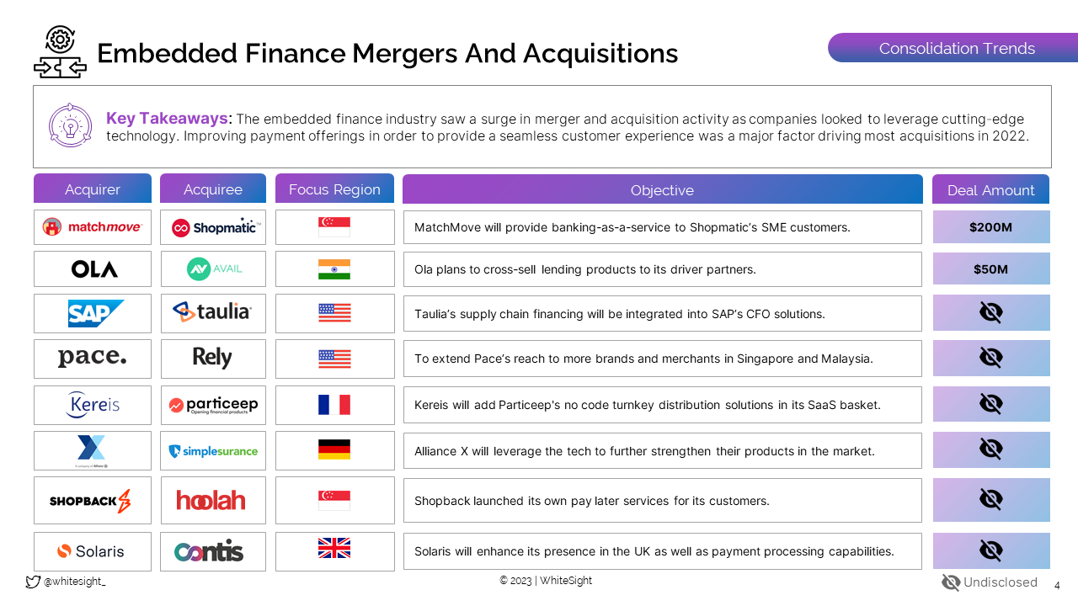Click the Undisclosed legend eye icon
The height and width of the screenshot is (606, 1078).
pyautogui.click(x=950, y=582)
